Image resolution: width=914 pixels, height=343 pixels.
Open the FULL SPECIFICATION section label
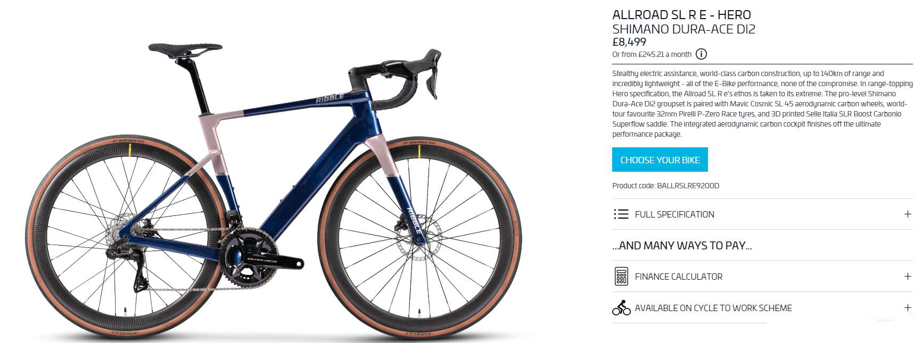coord(674,214)
